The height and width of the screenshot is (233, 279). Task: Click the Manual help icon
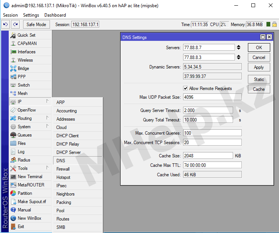[13, 210]
